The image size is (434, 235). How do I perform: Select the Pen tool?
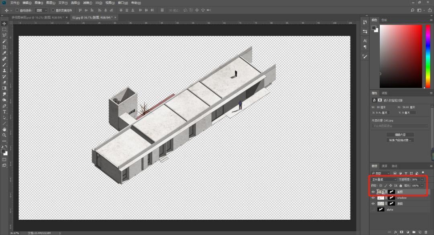[4, 106]
